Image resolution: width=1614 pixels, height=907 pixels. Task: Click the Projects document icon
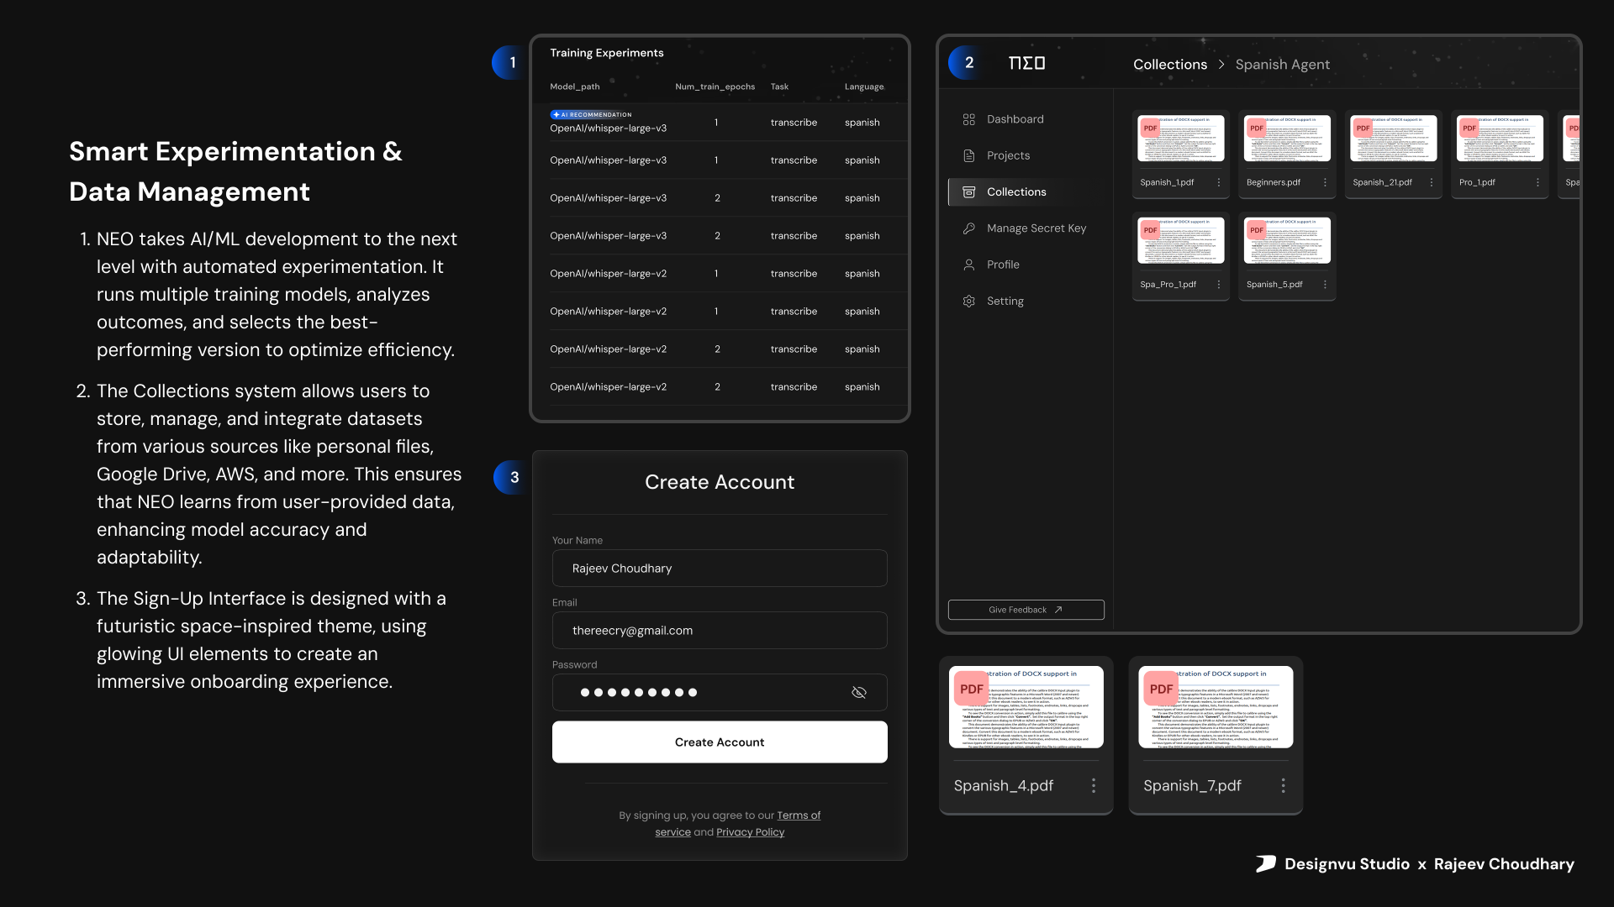coord(968,155)
